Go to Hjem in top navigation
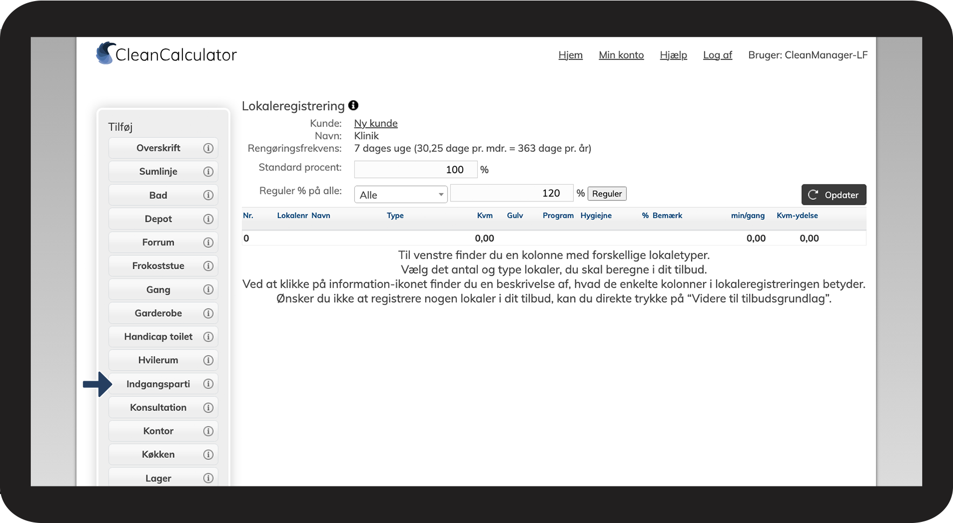Image resolution: width=953 pixels, height=523 pixels. click(571, 55)
